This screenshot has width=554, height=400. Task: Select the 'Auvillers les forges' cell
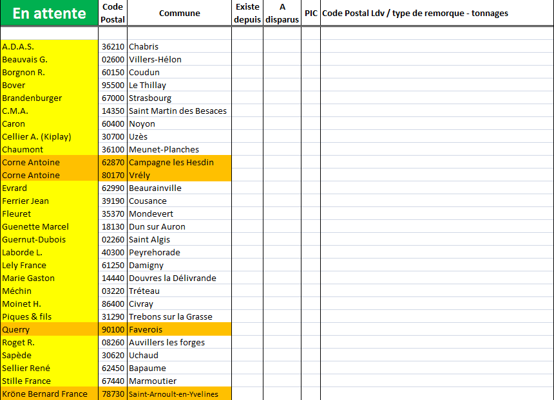click(x=179, y=343)
